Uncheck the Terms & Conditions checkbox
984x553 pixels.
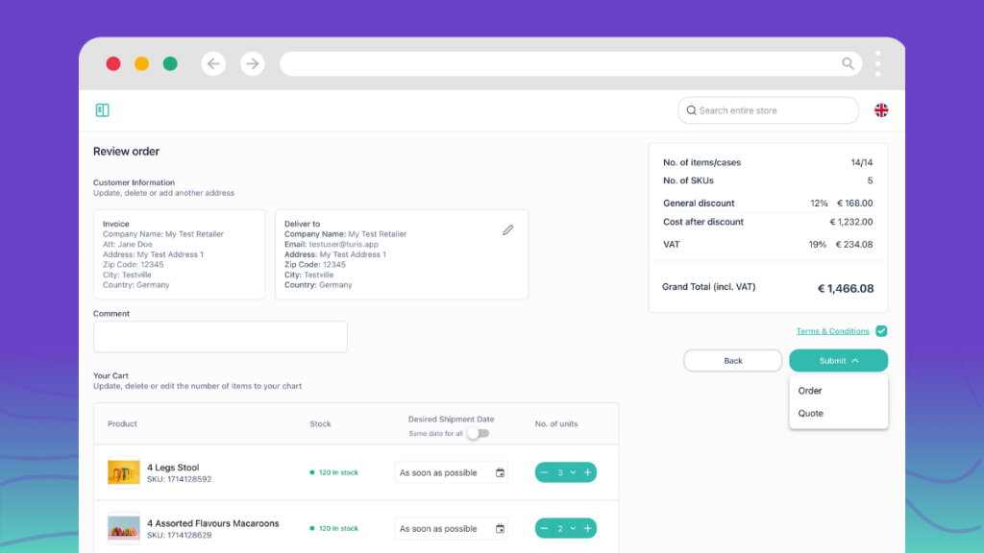click(881, 330)
